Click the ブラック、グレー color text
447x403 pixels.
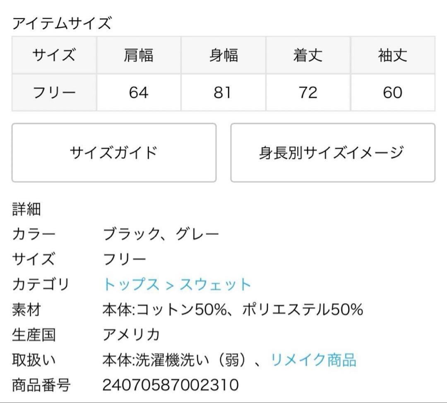click(x=161, y=234)
